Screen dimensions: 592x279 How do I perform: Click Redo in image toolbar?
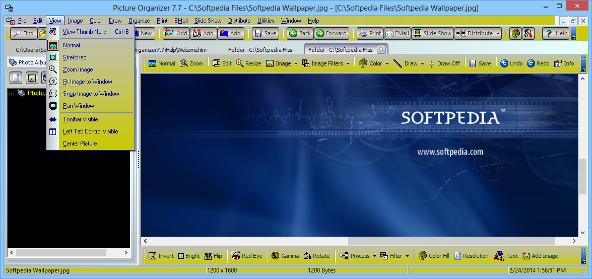tap(539, 63)
